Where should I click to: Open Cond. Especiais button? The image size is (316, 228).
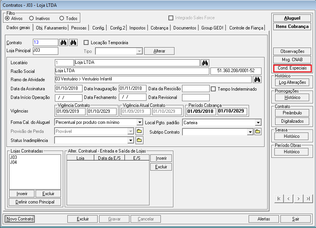click(292, 68)
